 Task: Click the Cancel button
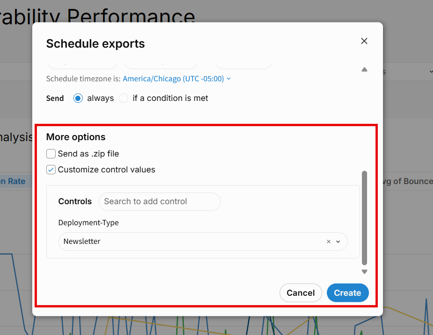tap(301, 293)
